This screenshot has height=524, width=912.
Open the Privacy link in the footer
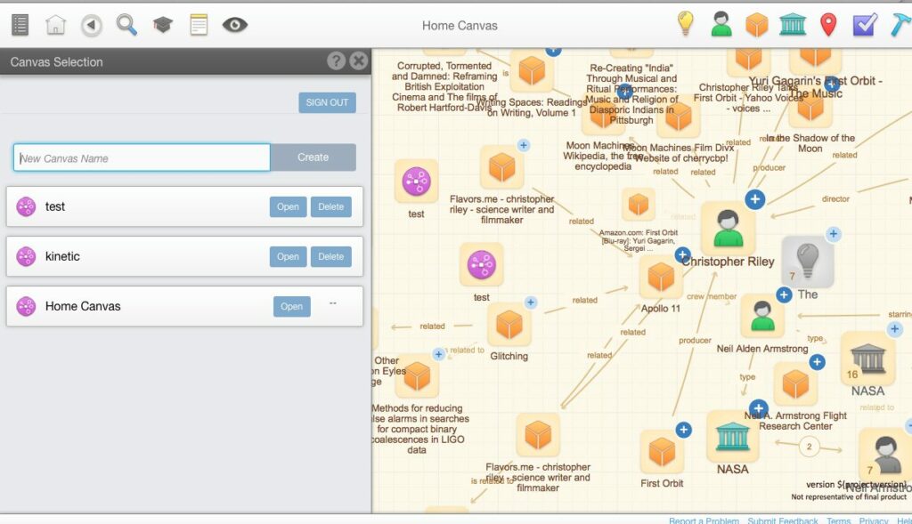click(874, 520)
